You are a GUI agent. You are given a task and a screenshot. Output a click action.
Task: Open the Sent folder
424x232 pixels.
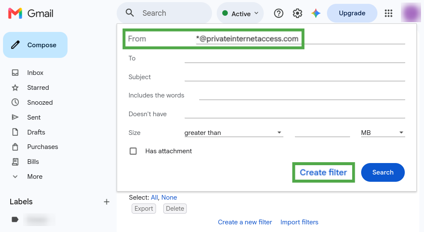(x=34, y=117)
